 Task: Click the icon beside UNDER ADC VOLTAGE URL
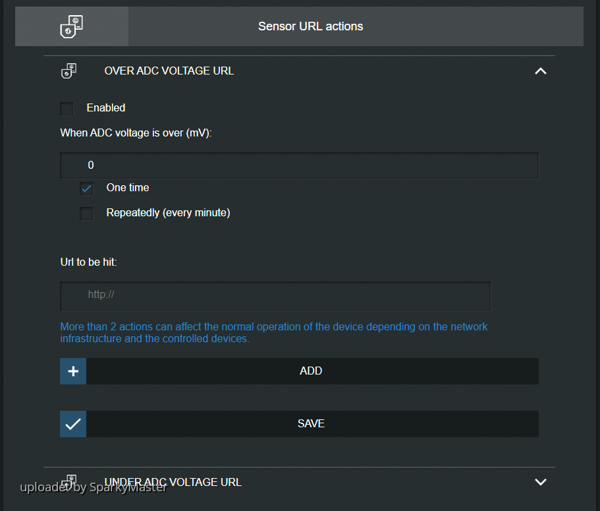tap(69, 481)
